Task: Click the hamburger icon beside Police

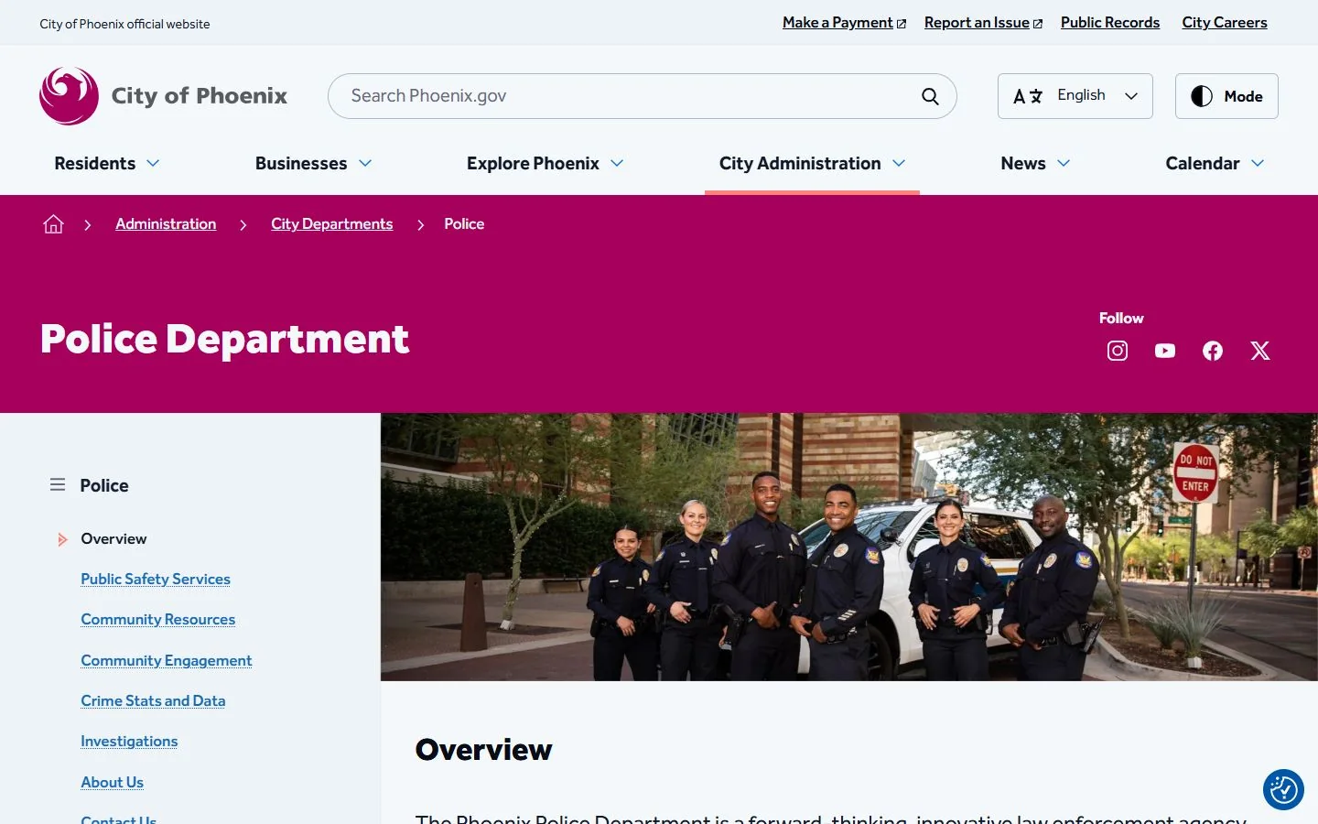Action: (58, 484)
